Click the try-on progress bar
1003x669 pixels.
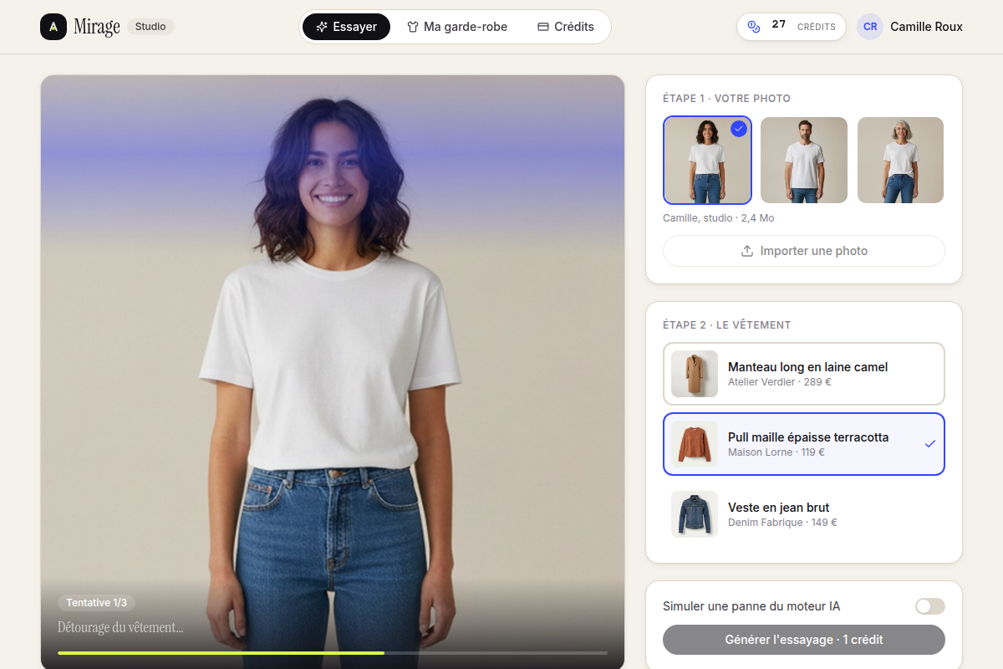pyautogui.click(x=333, y=652)
